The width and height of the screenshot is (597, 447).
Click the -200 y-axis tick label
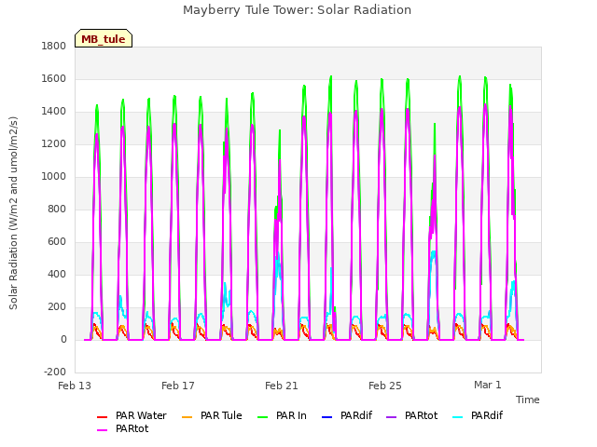click(55, 372)
